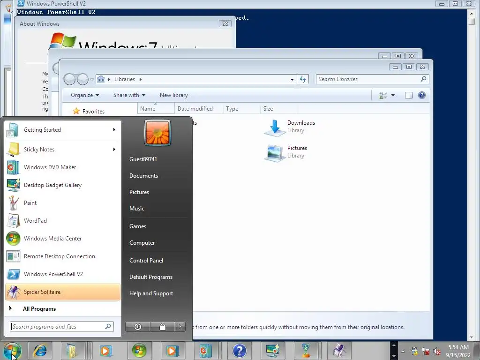The width and height of the screenshot is (480, 360).
Task: Click the muted volume tray icon
Action: [x=437, y=351]
